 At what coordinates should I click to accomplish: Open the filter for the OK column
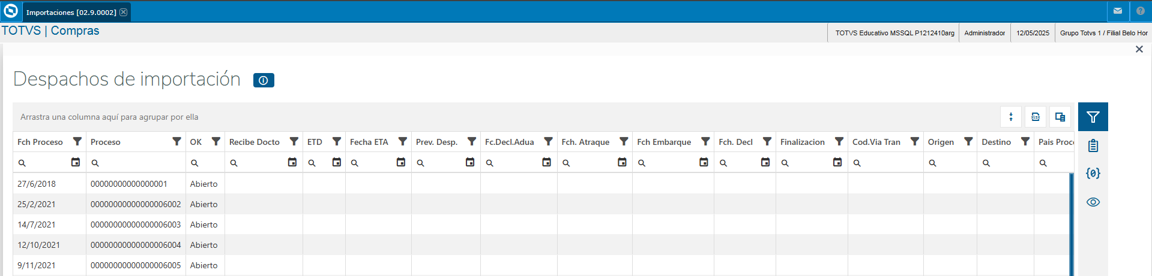(216, 142)
